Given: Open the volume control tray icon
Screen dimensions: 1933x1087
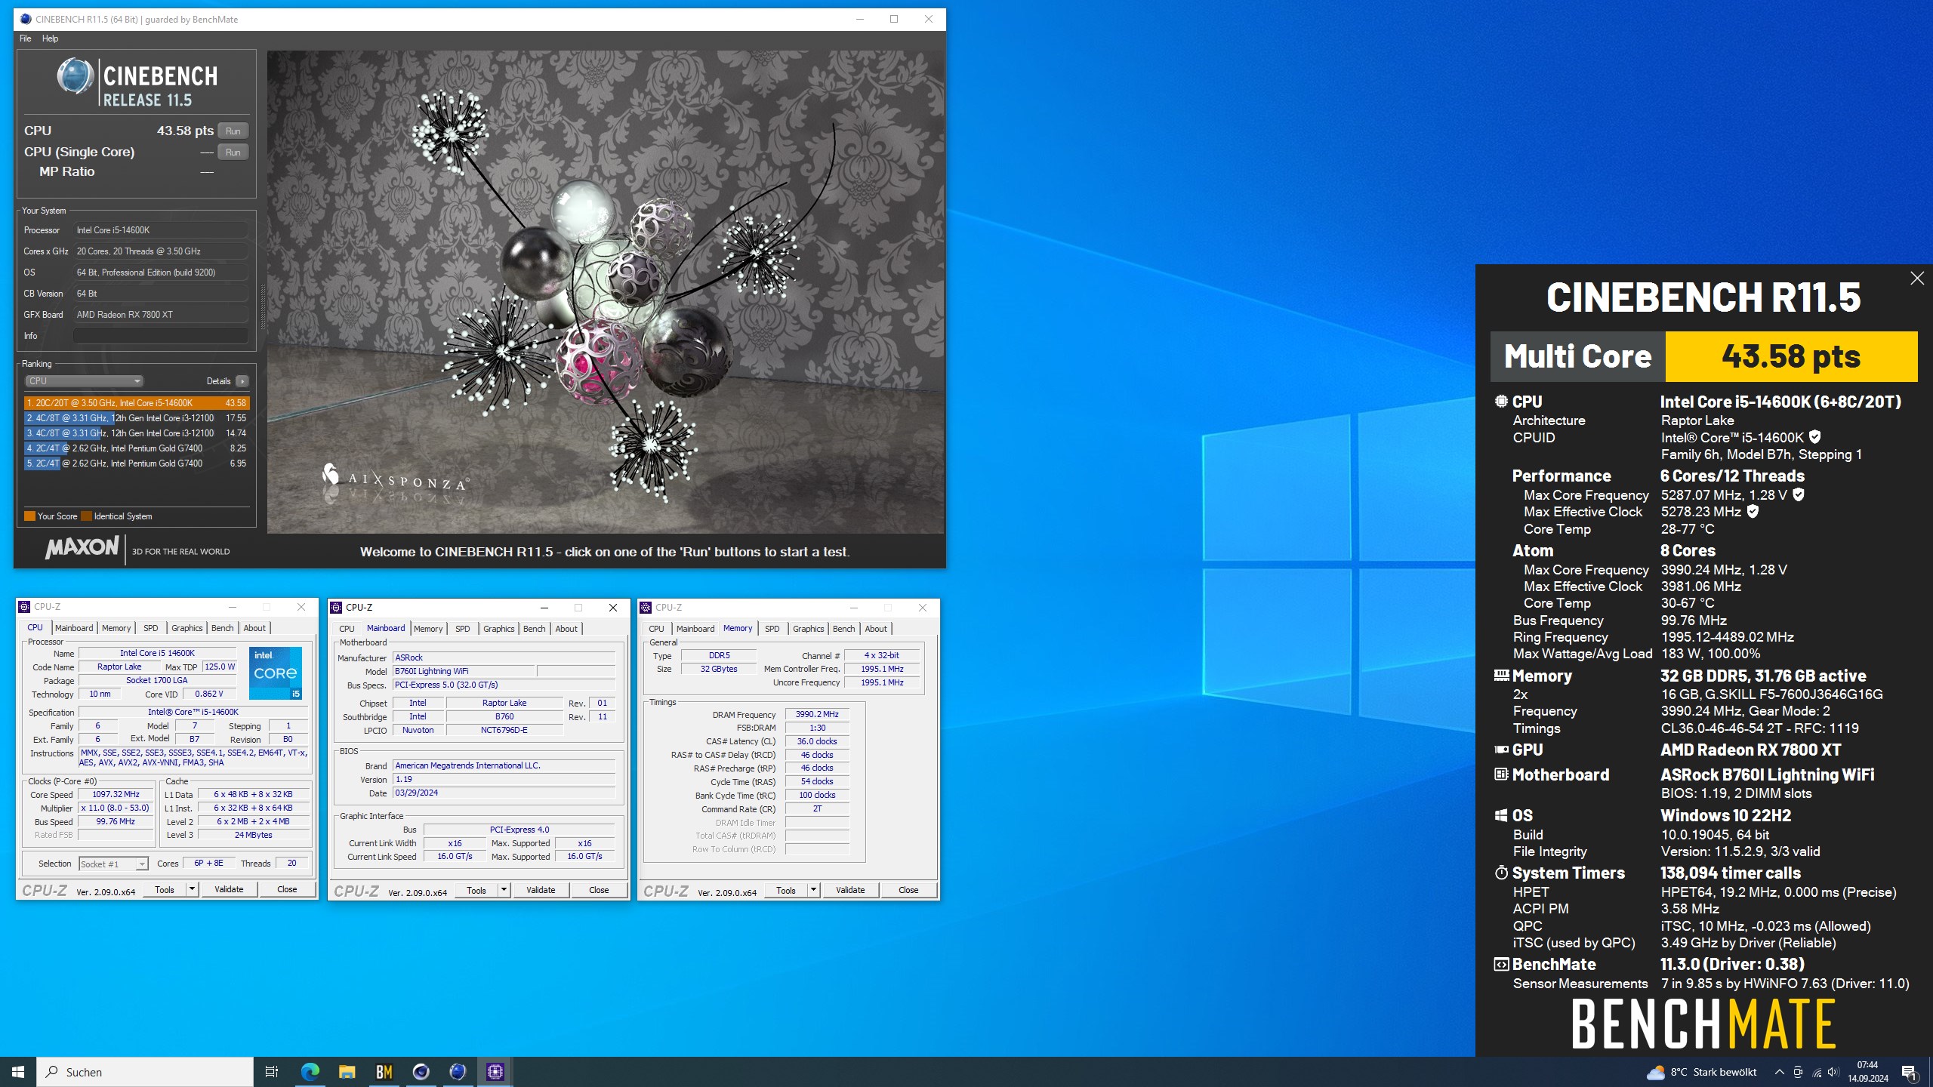Looking at the screenshot, I should [1834, 1072].
